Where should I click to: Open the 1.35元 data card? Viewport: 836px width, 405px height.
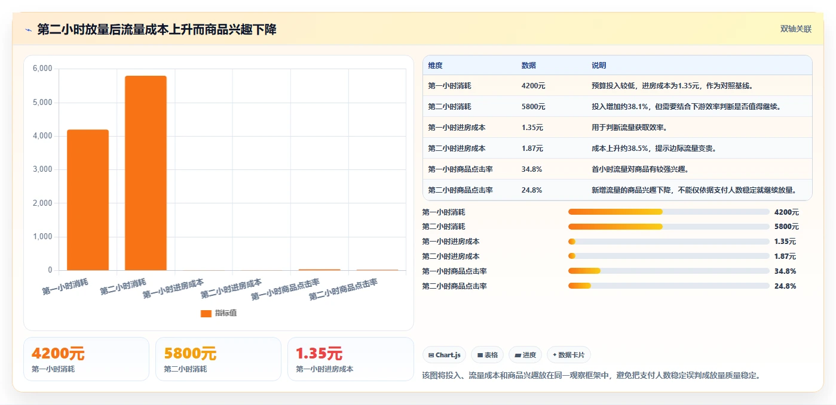point(350,359)
